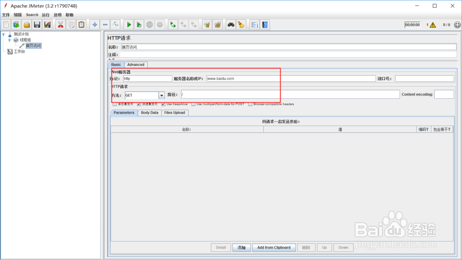Click the Detail button

click(x=221, y=248)
